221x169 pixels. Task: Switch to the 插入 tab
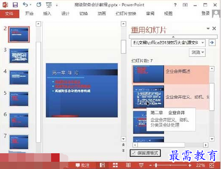pyautogui.click(x=47, y=14)
